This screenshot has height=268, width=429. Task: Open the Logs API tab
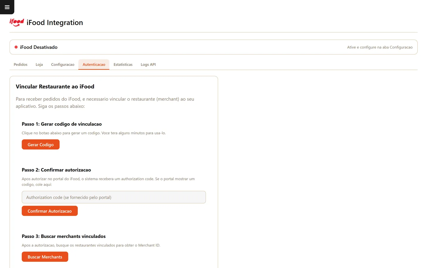tap(148, 65)
